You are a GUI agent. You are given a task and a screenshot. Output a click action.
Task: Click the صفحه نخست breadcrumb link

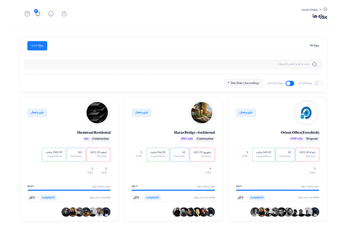(x=310, y=9)
